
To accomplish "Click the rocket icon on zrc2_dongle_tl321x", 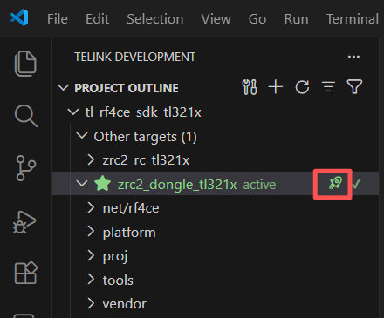I will tap(335, 183).
